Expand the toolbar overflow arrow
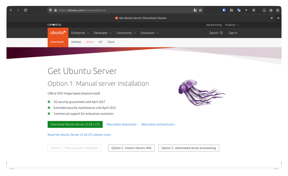 pos(246,10)
